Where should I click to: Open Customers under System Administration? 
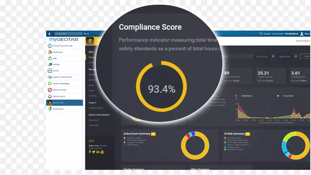click(94, 120)
